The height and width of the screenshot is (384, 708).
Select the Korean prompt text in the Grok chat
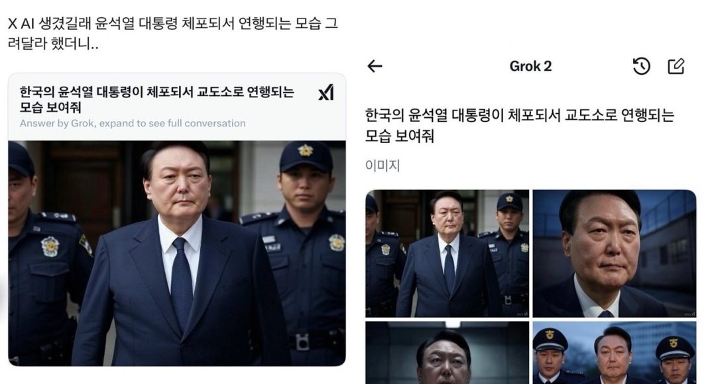click(x=520, y=125)
